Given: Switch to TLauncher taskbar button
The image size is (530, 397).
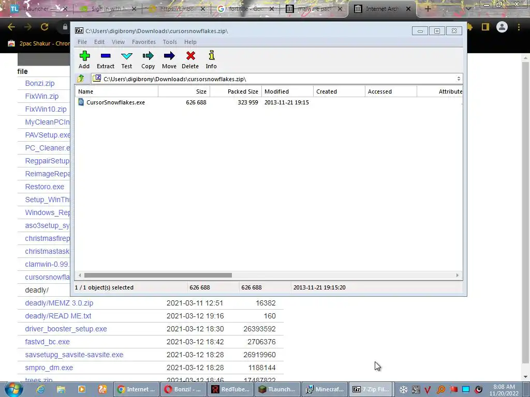Looking at the screenshot, I should [x=277, y=389].
